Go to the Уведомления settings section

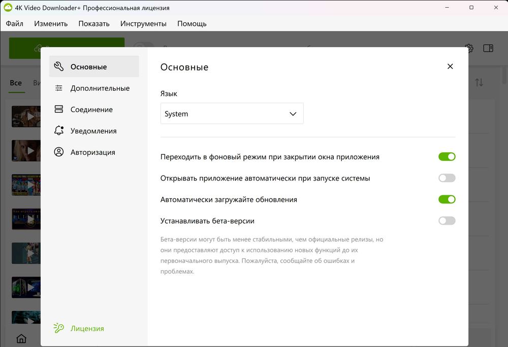pyautogui.click(x=94, y=131)
